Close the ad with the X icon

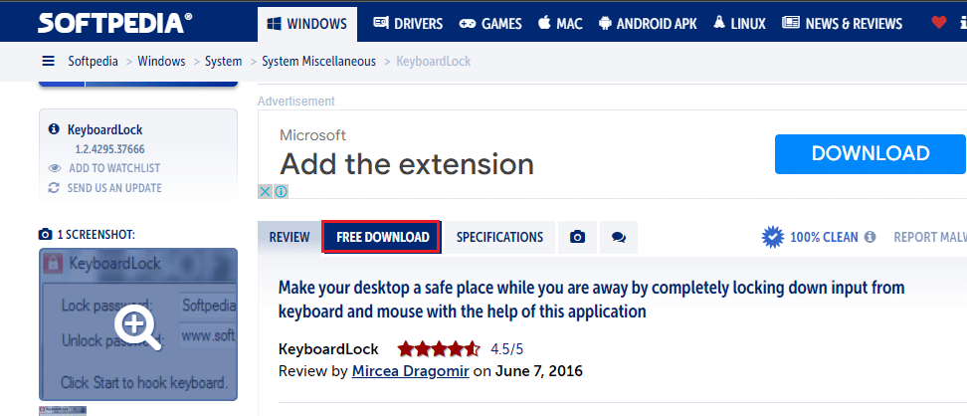[265, 191]
